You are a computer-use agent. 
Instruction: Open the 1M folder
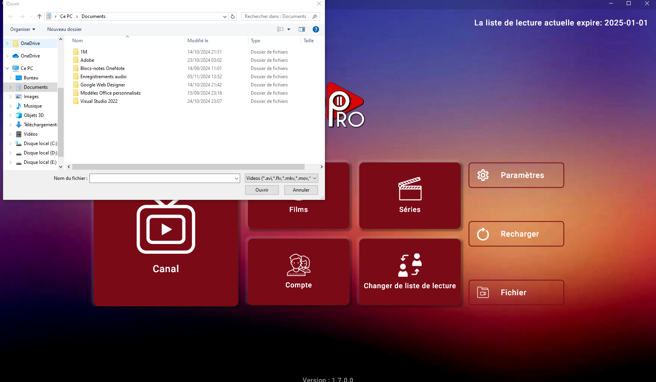[x=84, y=52]
